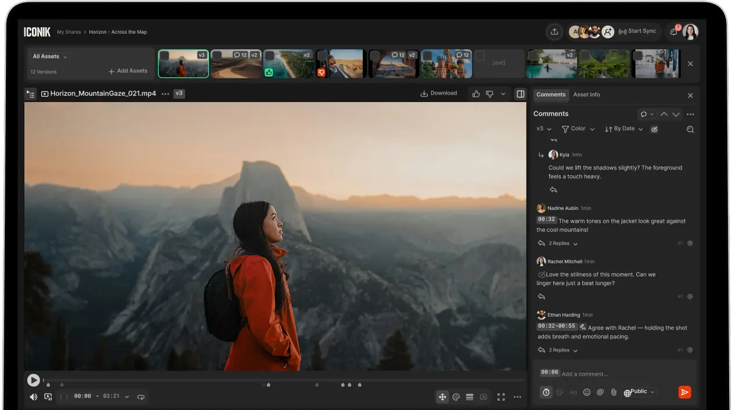Enter fullscreen video mode
The width and height of the screenshot is (732, 410).
point(501,397)
